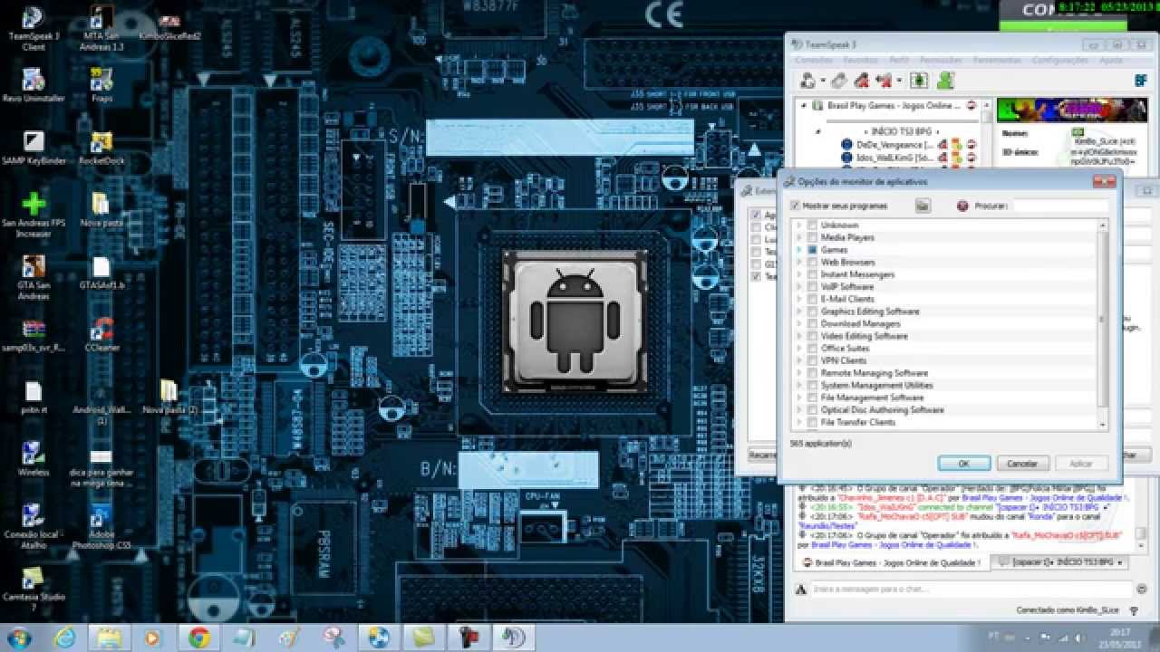
Task: Open TeamSpeak 3 Client desktop shortcut
Action: (33, 29)
